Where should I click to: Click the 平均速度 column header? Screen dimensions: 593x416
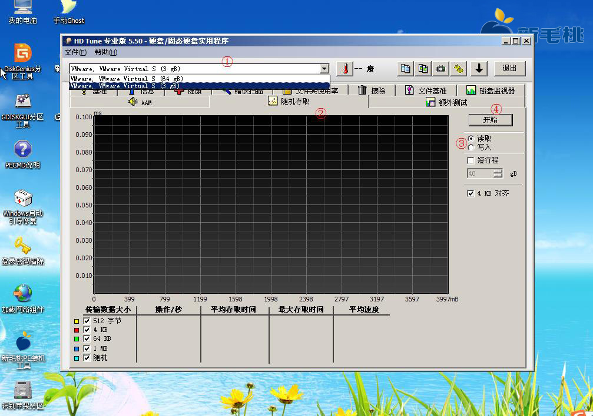click(x=364, y=310)
